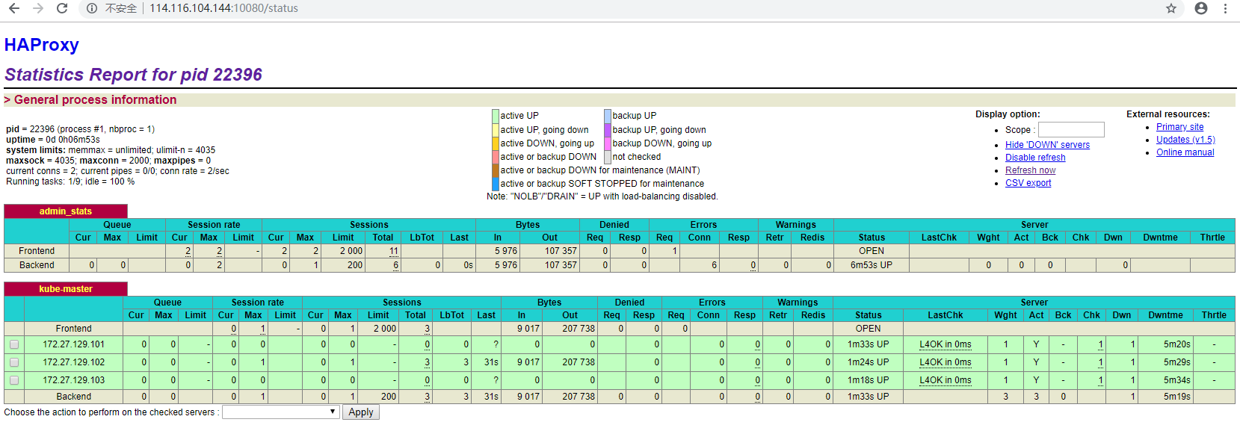The height and width of the screenshot is (434, 1240).
Task: Open the Hide 'DOWN' servers link
Action: click(x=1047, y=145)
